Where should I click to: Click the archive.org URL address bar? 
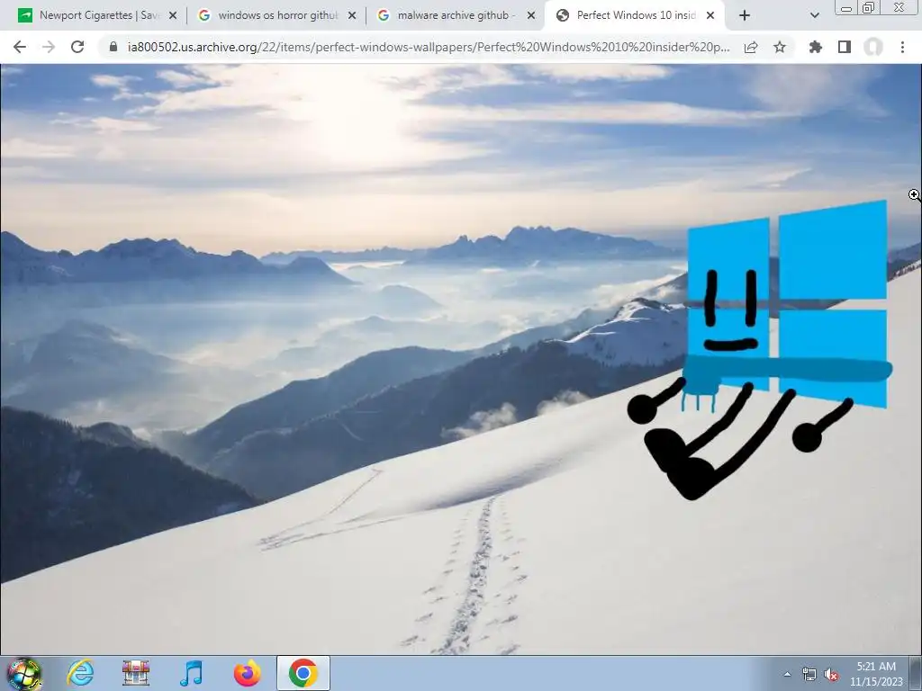[x=428, y=47]
